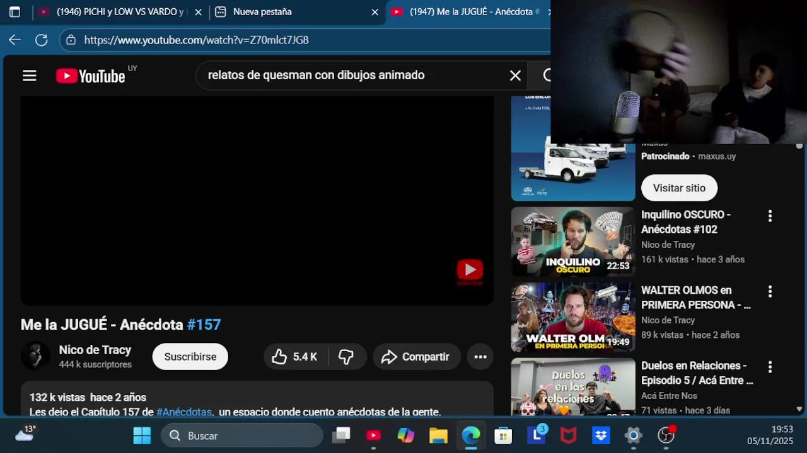Click Windows taskbar Buscar search box
This screenshot has height=453, width=807.
[x=242, y=435]
